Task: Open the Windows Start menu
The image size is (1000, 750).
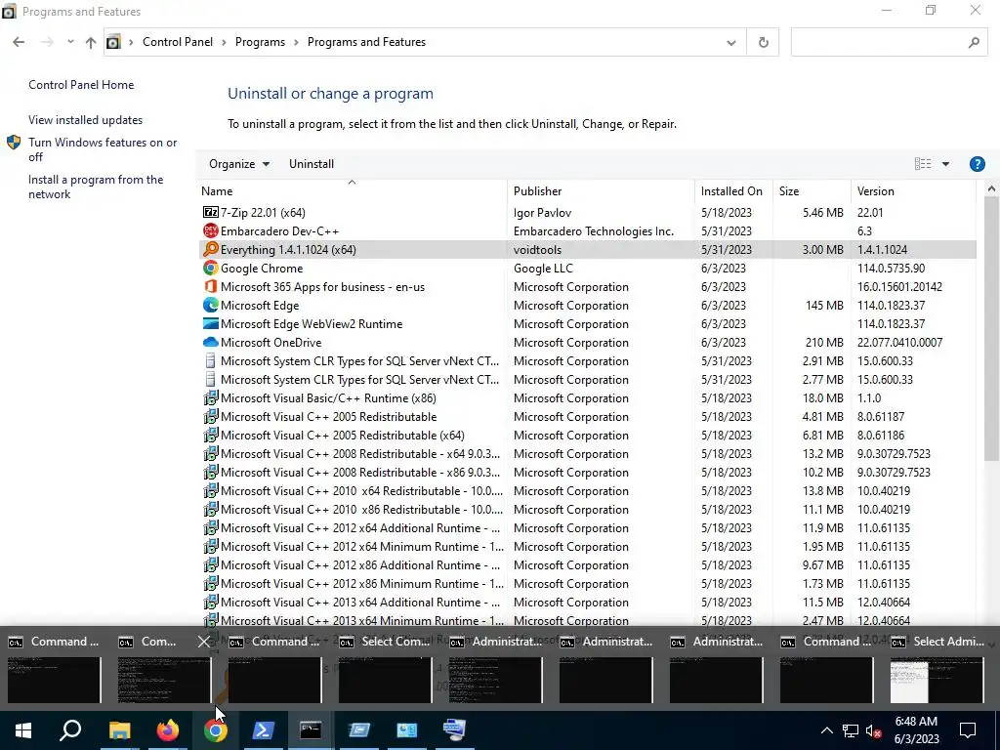Action: click(23, 730)
